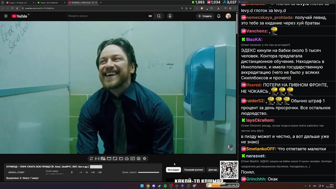Click username Grinchhh in chat
This screenshot has width=336, height=189.
point(256,179)
